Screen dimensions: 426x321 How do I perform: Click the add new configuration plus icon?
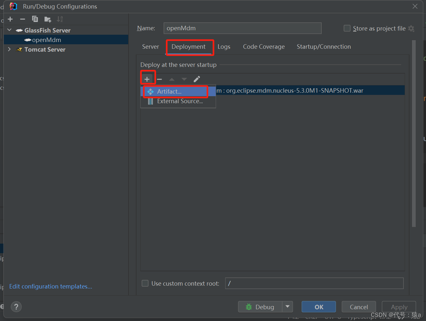point(10,19)
